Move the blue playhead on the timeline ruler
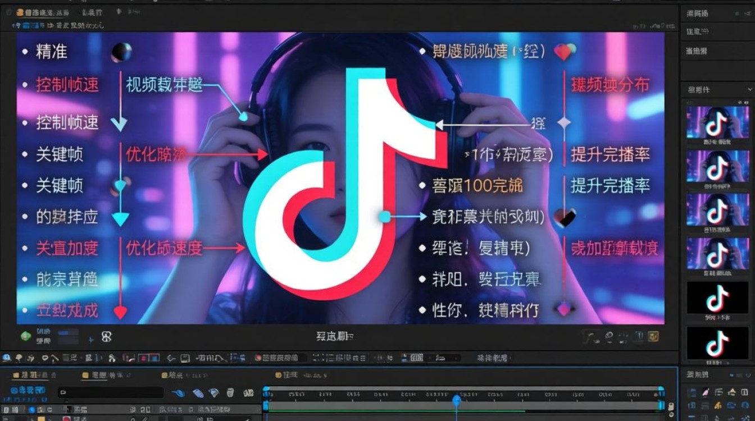Viewport: 755px width, 421px height. [456, 400]
